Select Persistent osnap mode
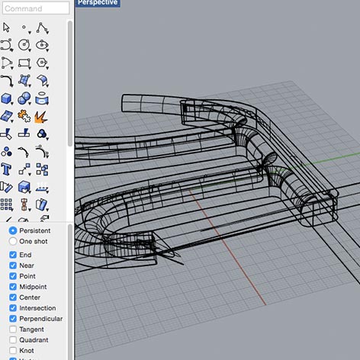The width and height of the screenshot is (360, 360). click(13, 230)
